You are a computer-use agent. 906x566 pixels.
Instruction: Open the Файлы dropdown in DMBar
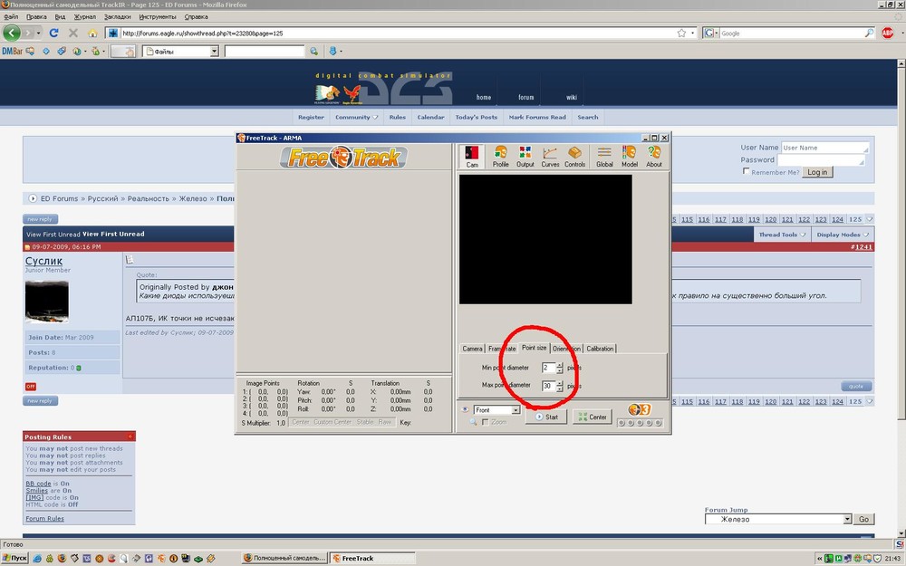pos(215,52)
